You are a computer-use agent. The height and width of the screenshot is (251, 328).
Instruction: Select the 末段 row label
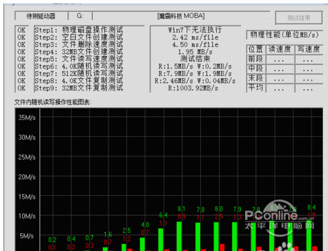[x=255, y=78]
